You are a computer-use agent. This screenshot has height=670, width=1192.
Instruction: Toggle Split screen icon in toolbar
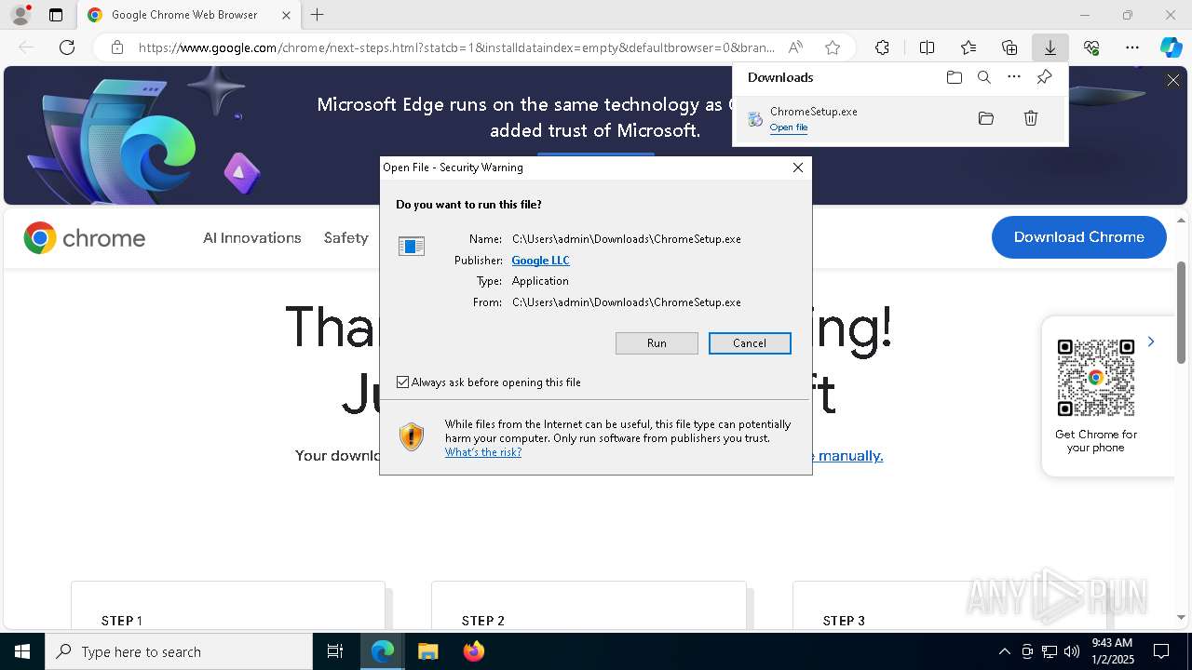point(927,47)
